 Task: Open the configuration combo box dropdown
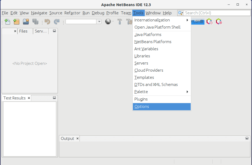[99, 21]
